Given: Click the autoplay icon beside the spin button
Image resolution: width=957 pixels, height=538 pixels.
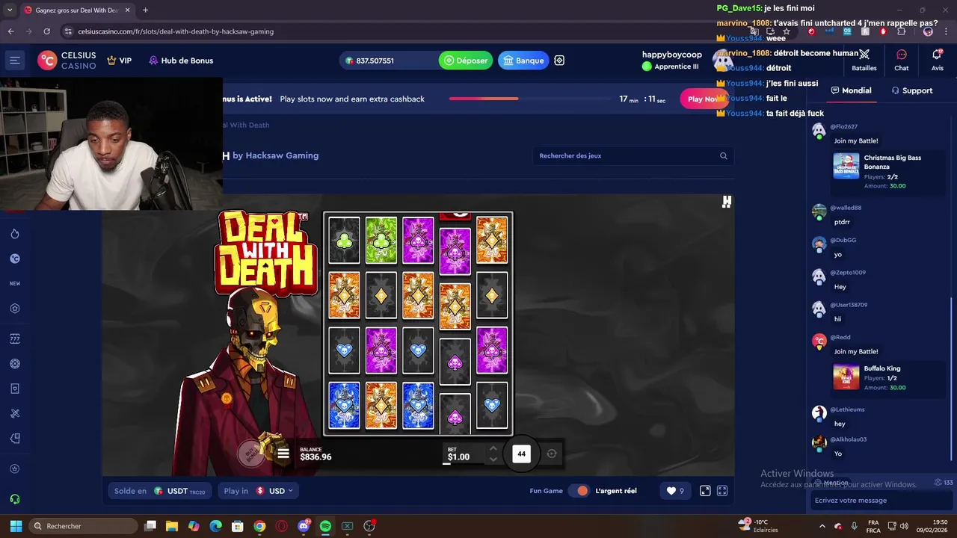Looking at the screenshot, I should coord(552,454).
